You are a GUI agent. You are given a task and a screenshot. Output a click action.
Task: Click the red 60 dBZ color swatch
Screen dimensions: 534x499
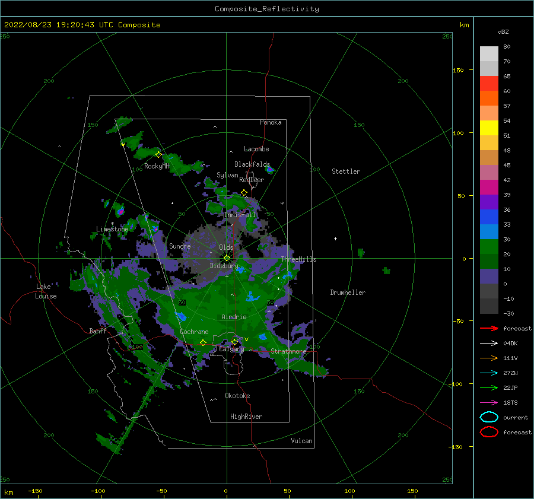pos(489,84)
